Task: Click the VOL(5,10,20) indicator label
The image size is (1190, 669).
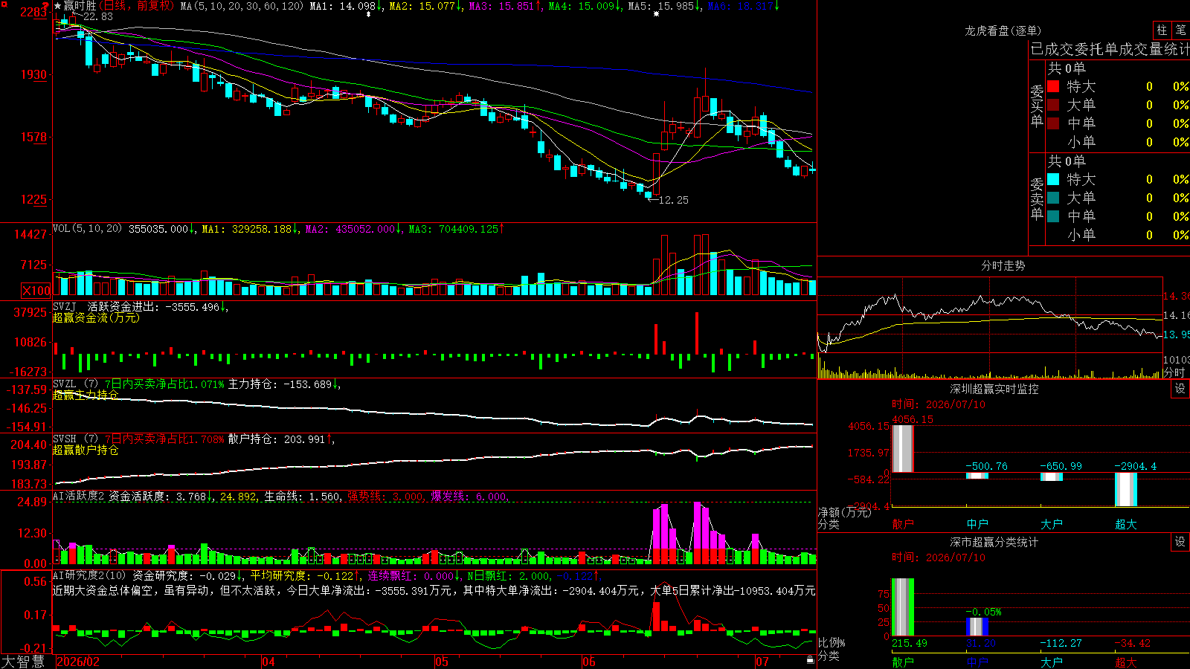Action: [x=88, y=229]
